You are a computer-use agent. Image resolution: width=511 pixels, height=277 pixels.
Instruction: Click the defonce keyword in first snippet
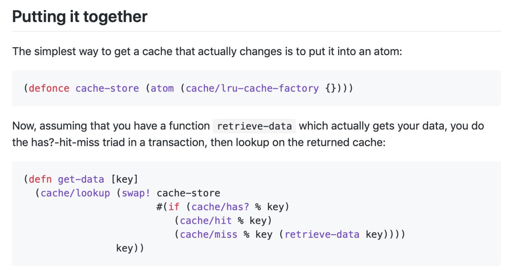(49, 88)
